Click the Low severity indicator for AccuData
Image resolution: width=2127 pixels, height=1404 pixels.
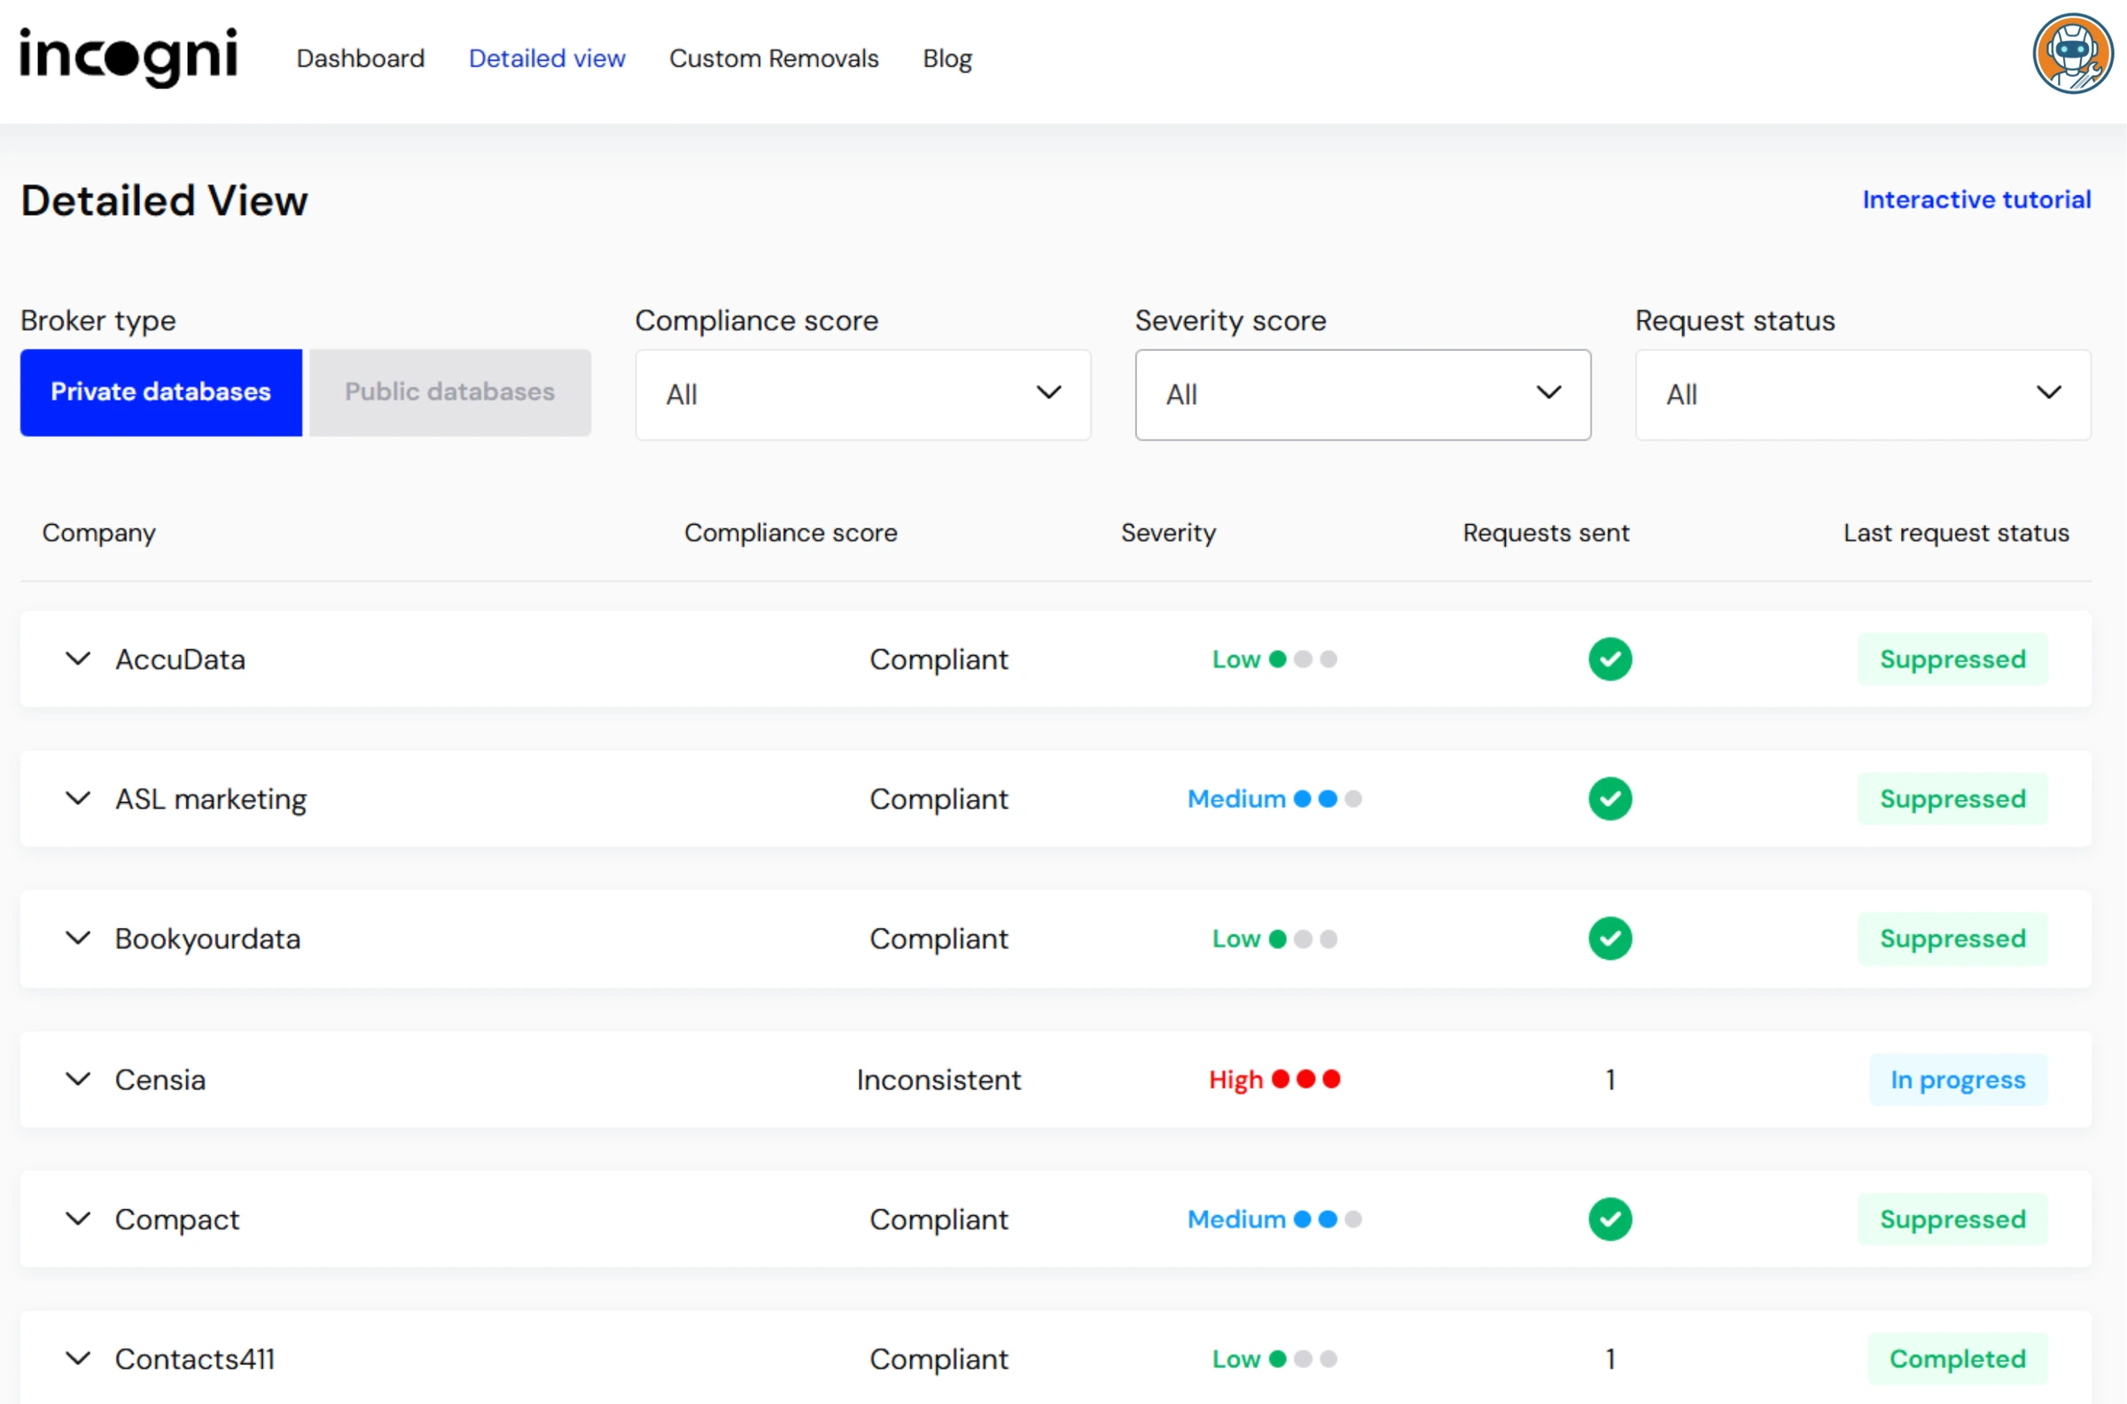click(1274, 659)
